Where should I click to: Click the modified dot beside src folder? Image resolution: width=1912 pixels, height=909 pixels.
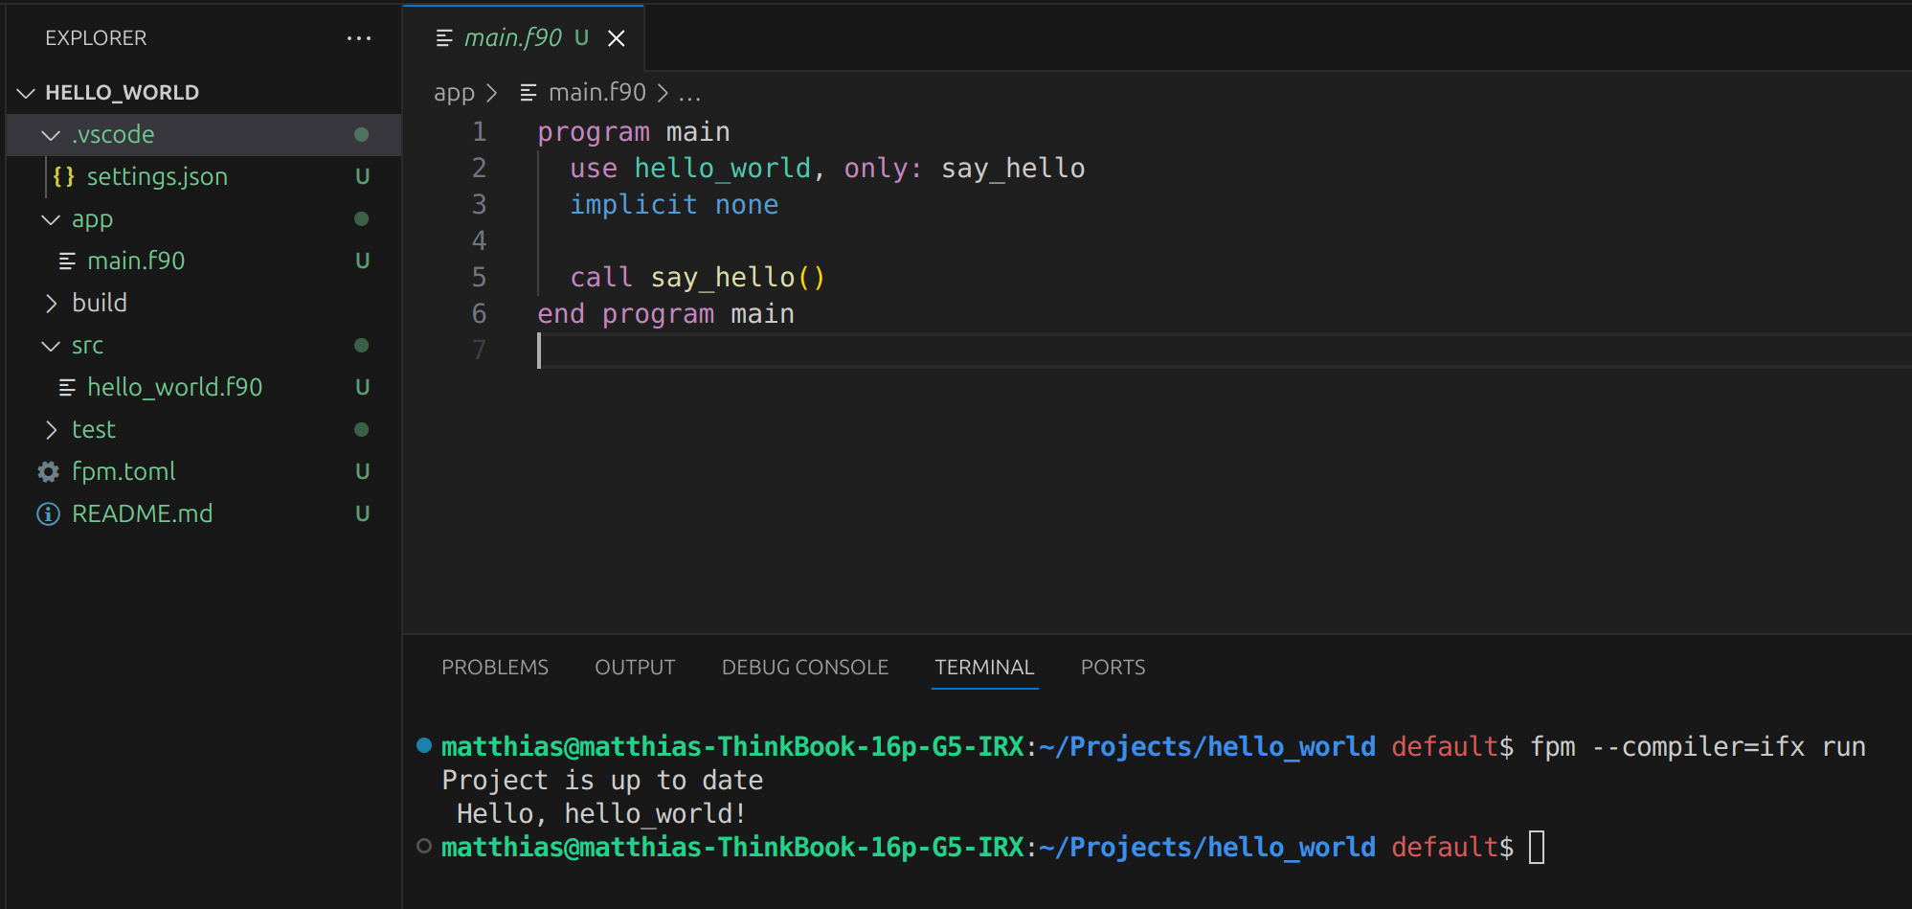(362, 346)
